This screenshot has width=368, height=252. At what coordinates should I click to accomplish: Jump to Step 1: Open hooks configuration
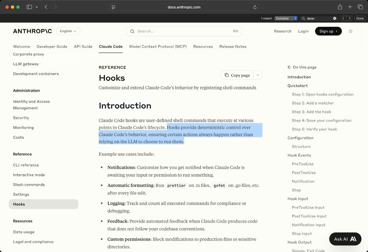tap(323, 94)
